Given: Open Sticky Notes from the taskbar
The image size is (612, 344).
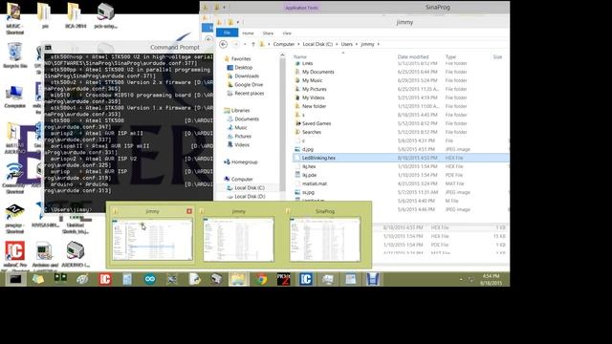Looking at the screenshot, I should [38, 279].
